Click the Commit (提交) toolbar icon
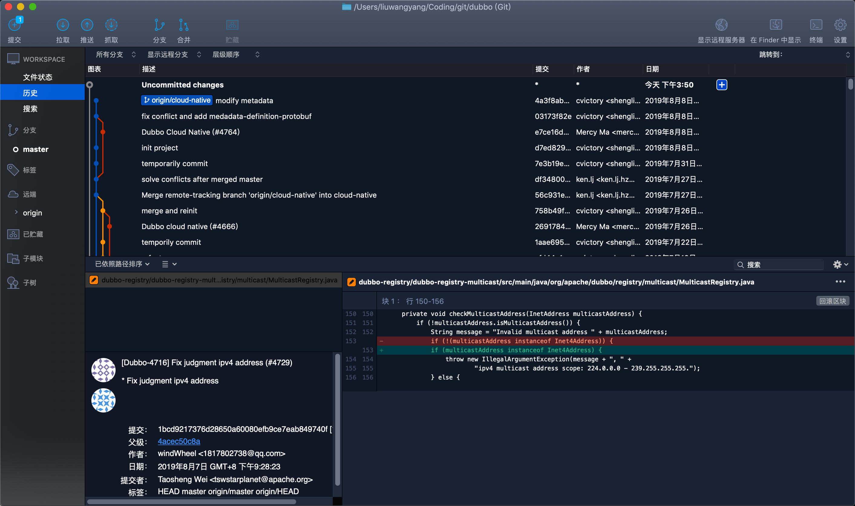 click(14, 25)
